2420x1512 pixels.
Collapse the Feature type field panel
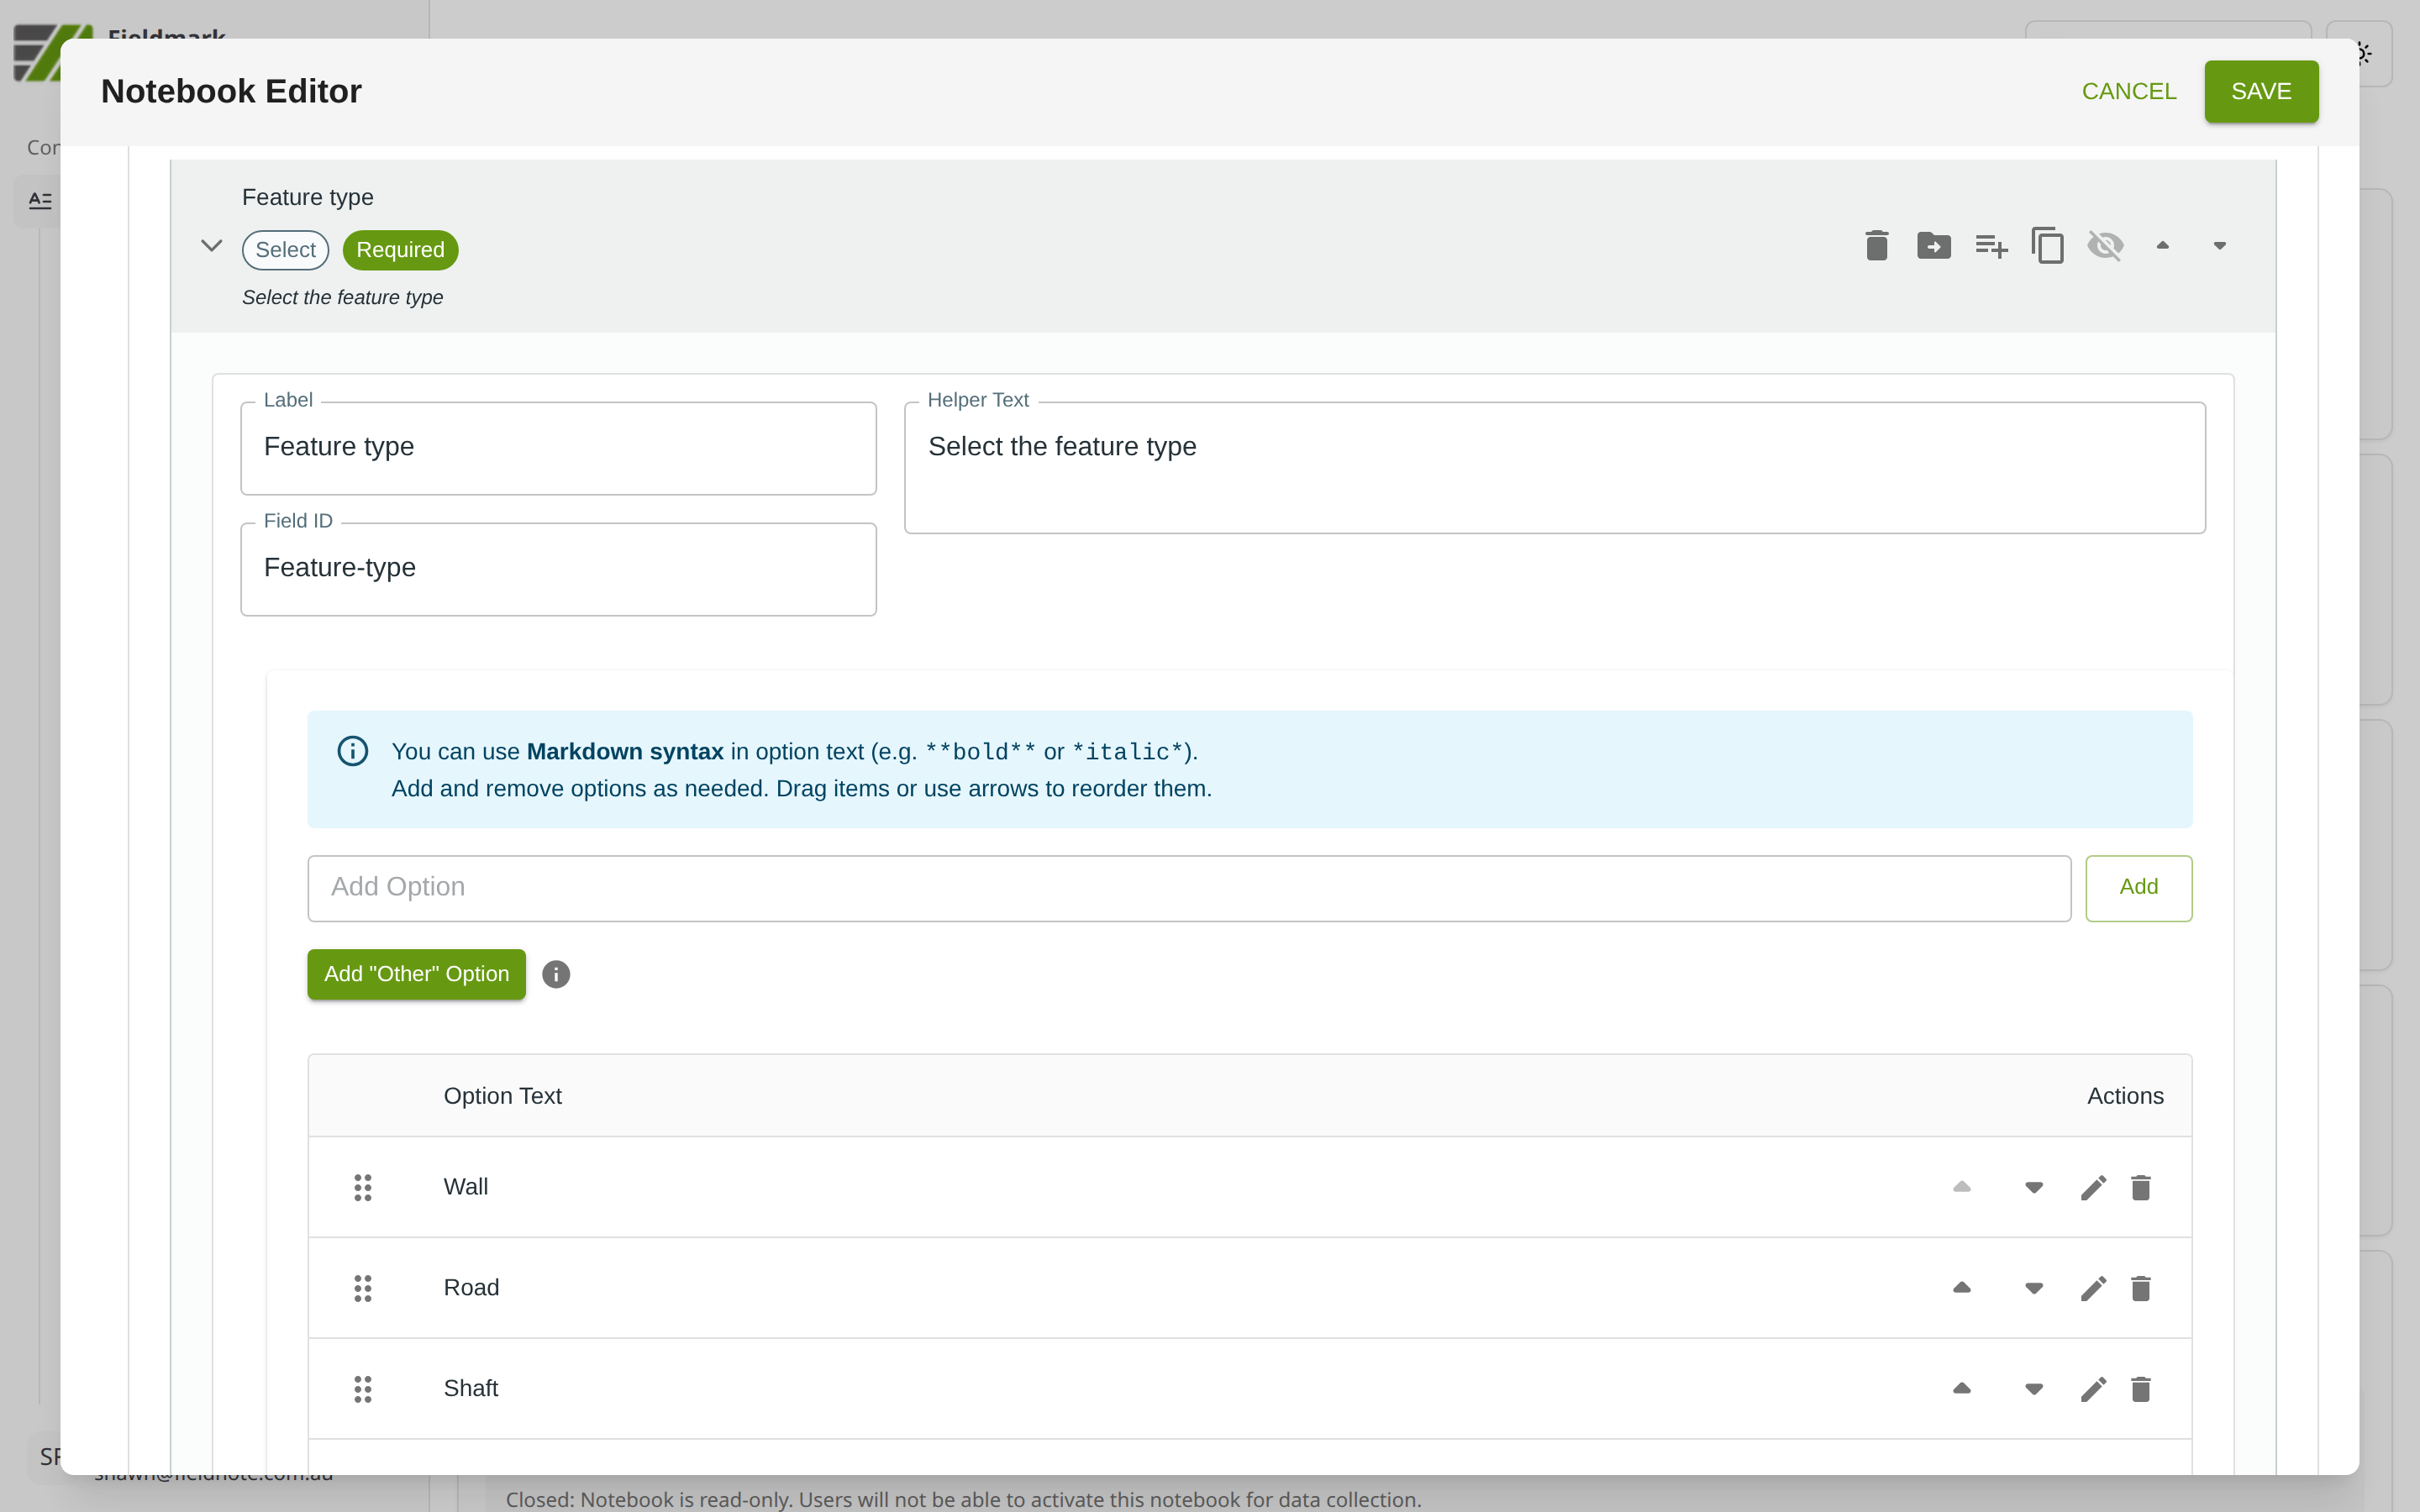pyautogui.click(x=211, y=245)
